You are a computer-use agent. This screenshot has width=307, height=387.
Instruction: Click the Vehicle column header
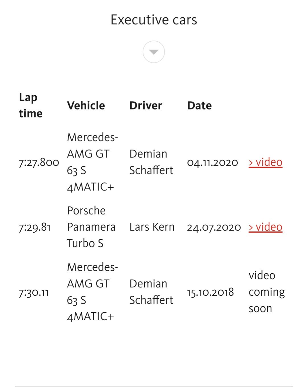pos(86,105)
